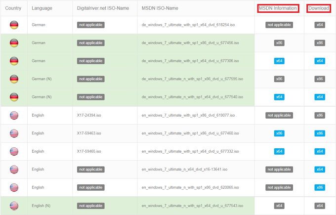Click the Download column header
This screenshot has width=336, height=215.
coord(319,8)
